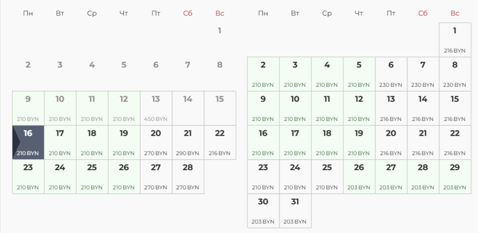Select date 1 priced at 216 BYN
Screen dimensions: 478x233
click(455, 40)
